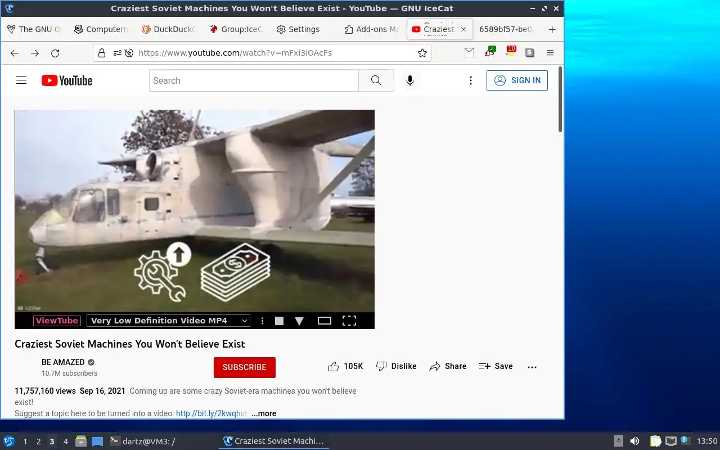Open the extension with green checkmark badge
The image size is (720, 450).
point(490,52)
